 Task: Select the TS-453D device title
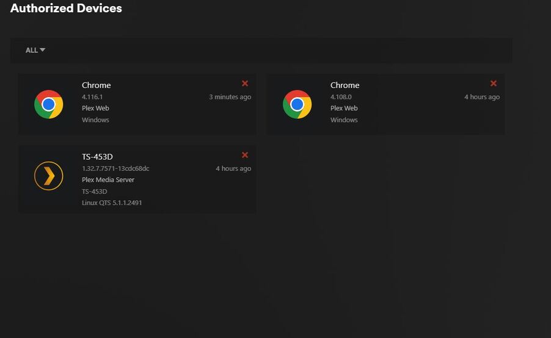(x=97, y=157)
